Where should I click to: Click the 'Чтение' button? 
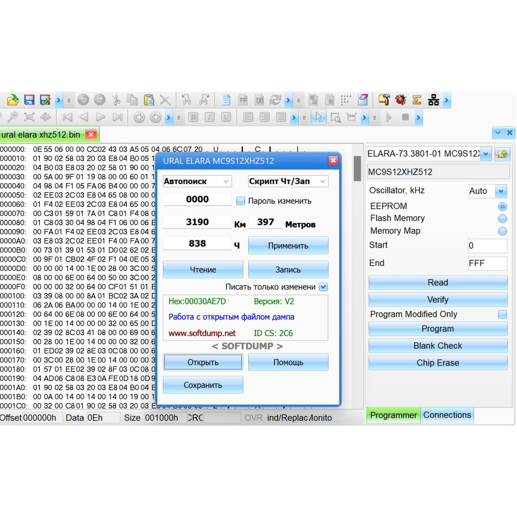(203, 270)
